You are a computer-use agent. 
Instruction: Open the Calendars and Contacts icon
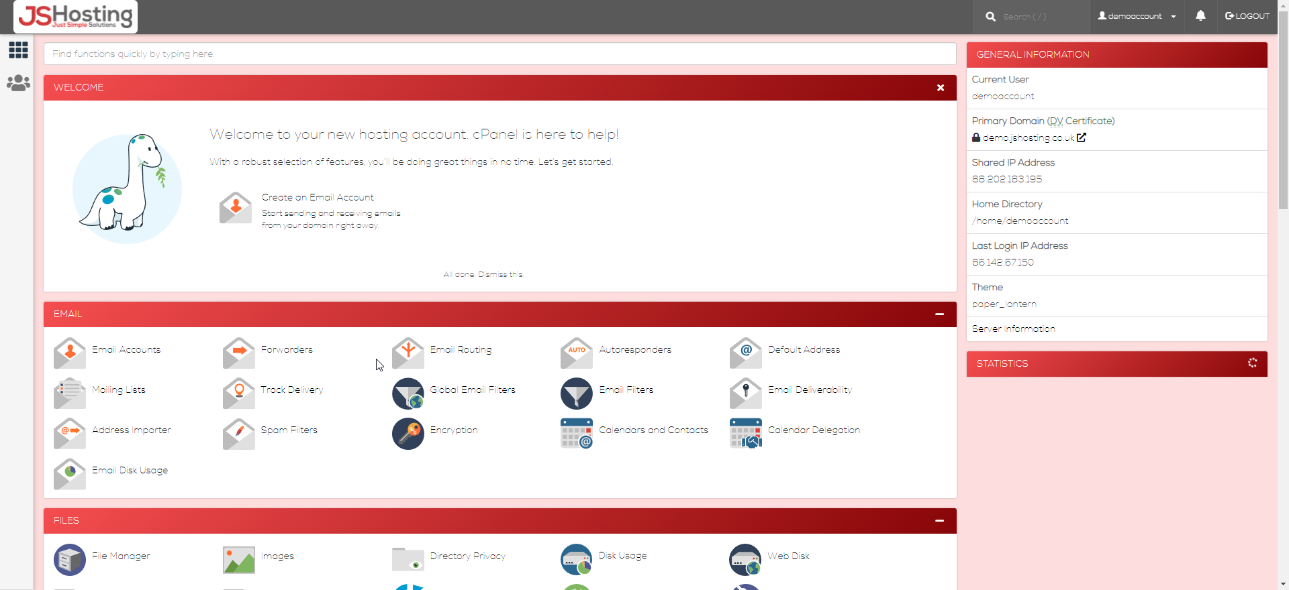coord(577,434)
